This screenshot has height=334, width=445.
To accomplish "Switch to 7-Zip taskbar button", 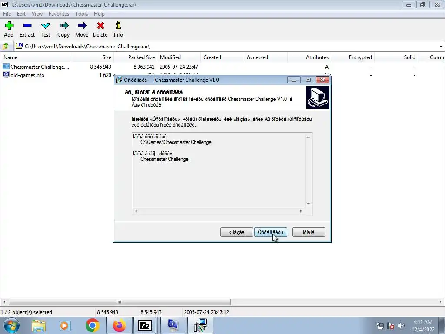I will [145, 325].
